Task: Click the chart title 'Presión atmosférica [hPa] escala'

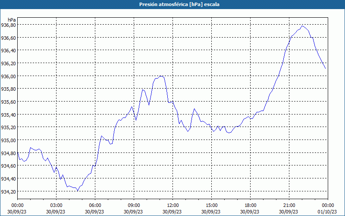Action: 179,4
